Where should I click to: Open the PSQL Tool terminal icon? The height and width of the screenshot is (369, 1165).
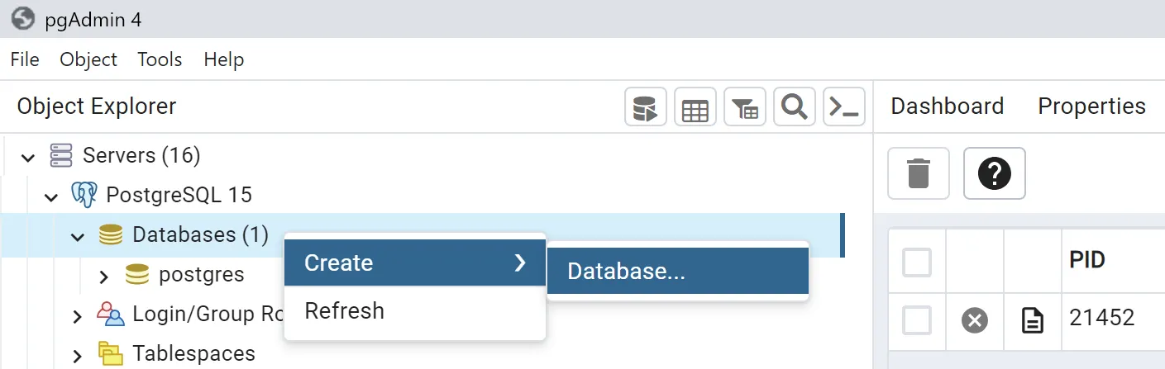(844, 107)
